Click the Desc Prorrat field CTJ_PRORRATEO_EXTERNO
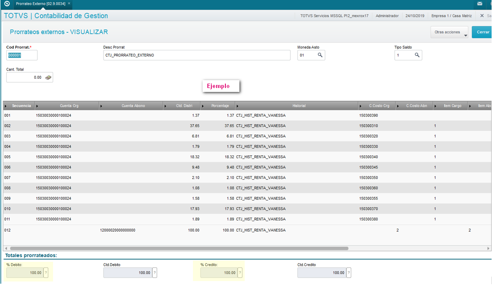This screenshot has width=492, height=285. pyautogui.click(x=197, y=55)
